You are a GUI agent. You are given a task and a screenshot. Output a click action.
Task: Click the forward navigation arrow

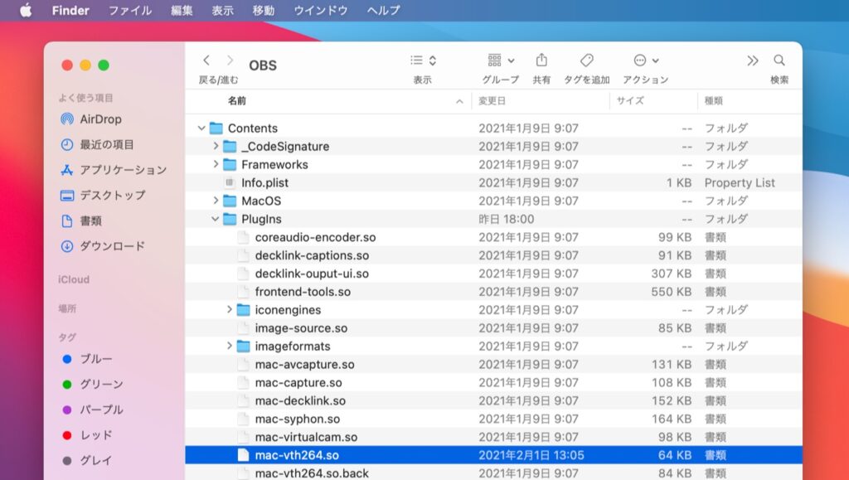(230, 60)
